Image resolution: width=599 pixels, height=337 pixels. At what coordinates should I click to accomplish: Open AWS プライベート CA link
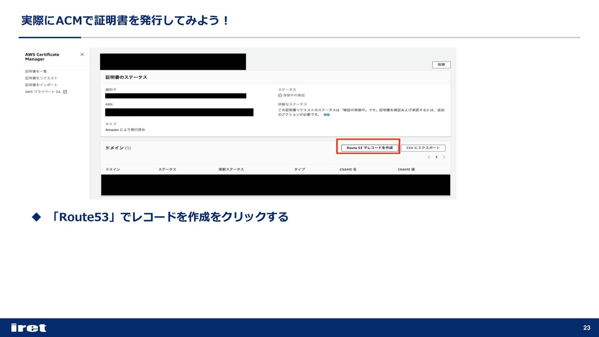point(43,92)
